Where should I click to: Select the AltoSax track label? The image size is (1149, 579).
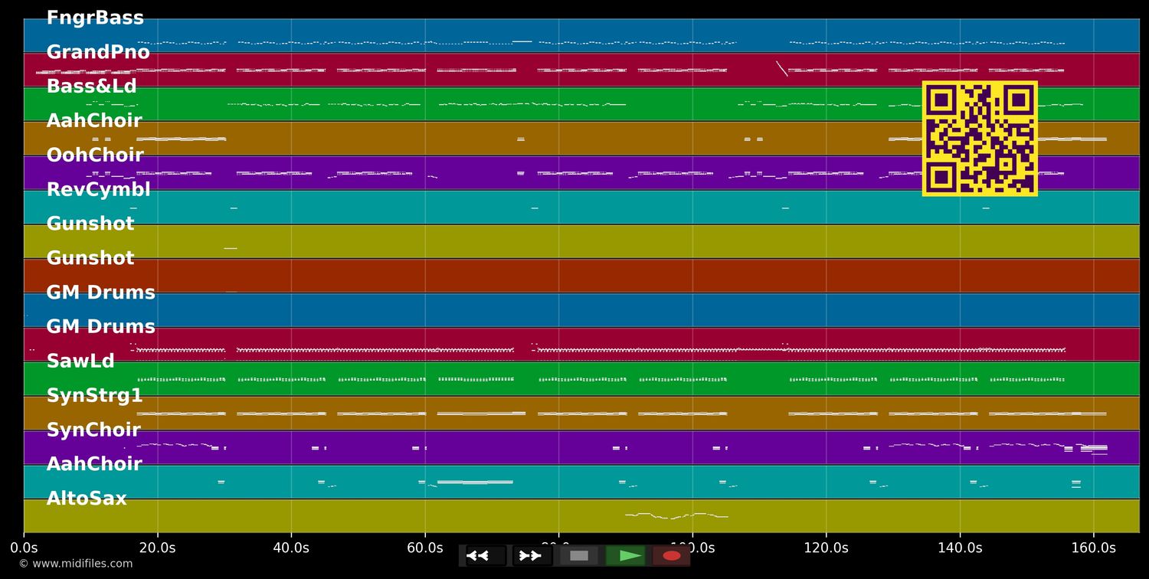coord(87,499)
